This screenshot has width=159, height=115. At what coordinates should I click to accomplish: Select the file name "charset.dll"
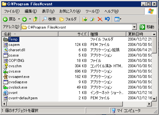(17, 50)
